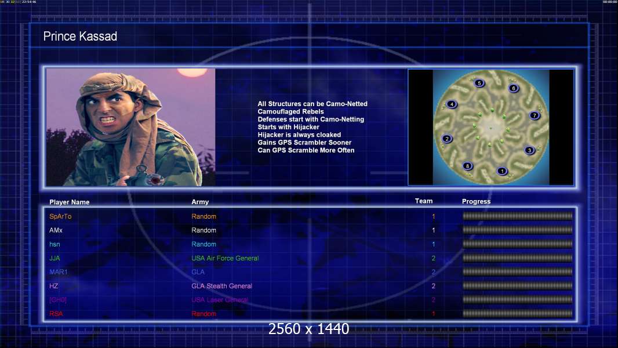618x348 pixels.
Task: Click 'Can GPS Scramble More Often' line
Action: coord(306,150)
